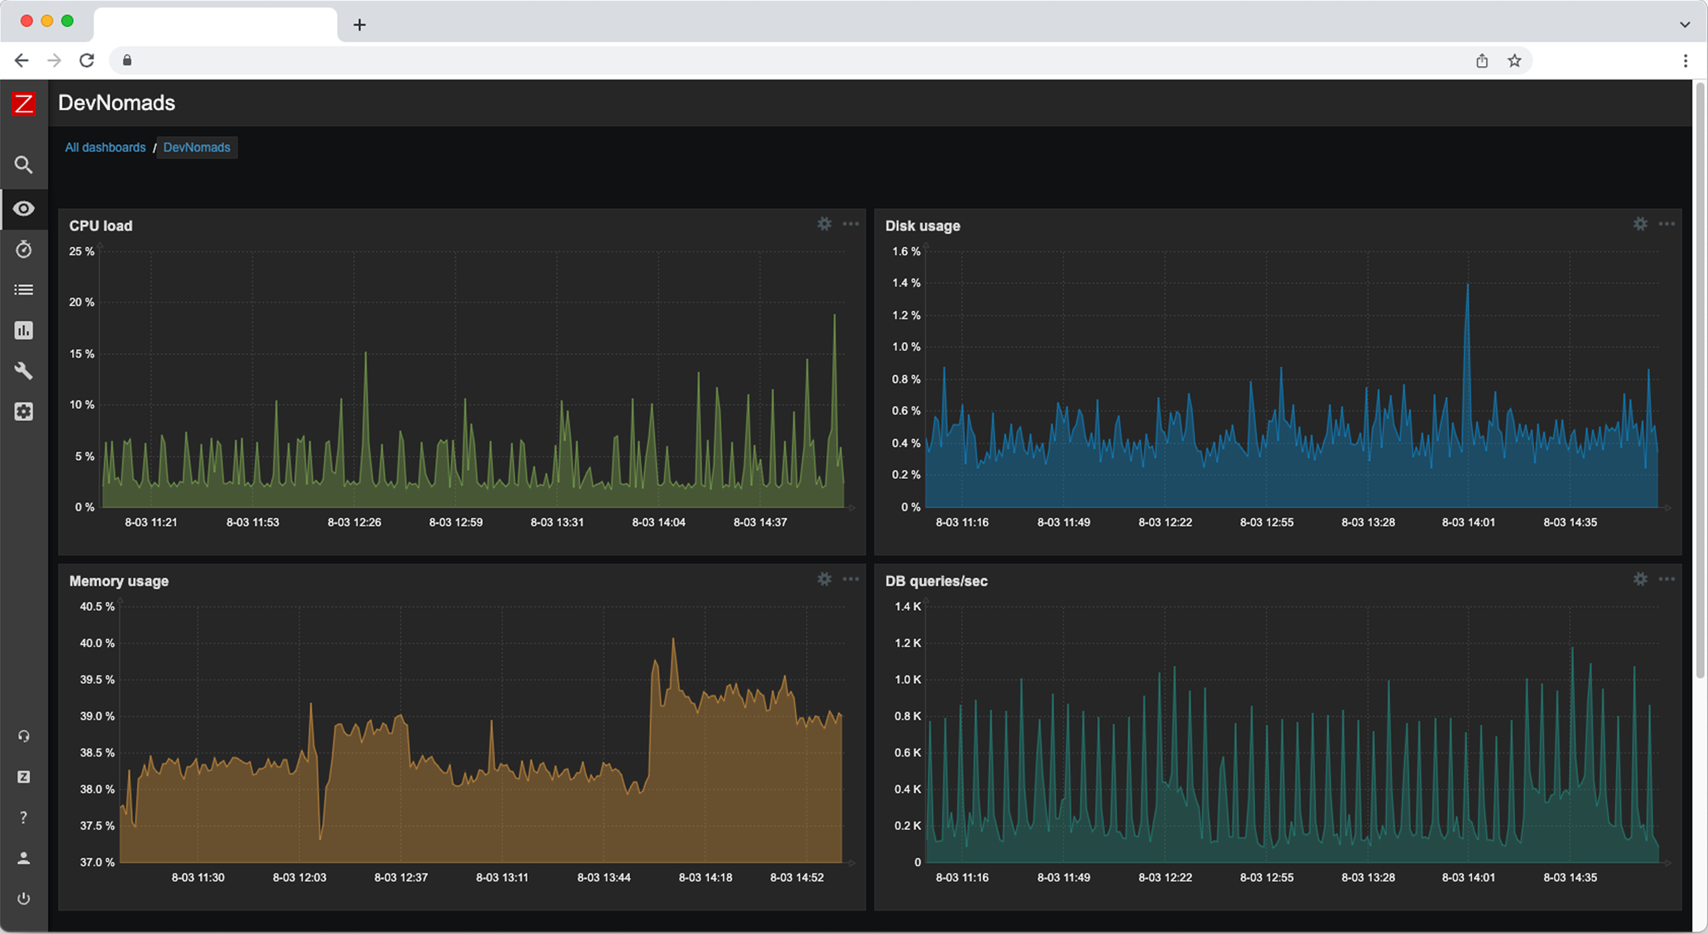Screen dimensions: 1708x934
Task: Click the '8-03 13:28' label on Disk usage
Action: click(x=1368, y=522)
